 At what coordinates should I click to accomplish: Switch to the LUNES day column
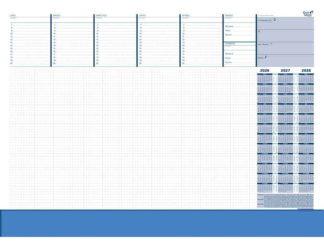point(13,15)
